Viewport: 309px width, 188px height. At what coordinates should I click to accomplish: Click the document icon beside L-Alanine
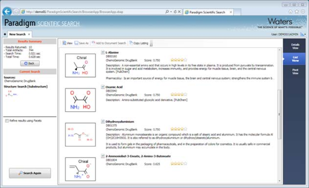(103, 52)
